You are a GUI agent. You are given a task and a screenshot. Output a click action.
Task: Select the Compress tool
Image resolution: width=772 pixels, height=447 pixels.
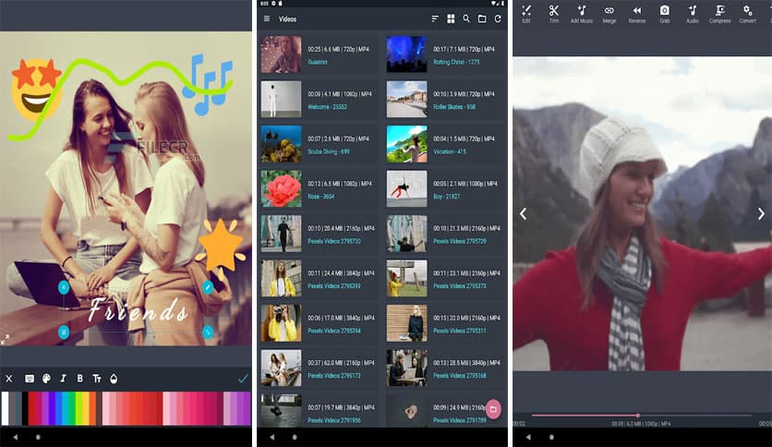coord(719,14)
